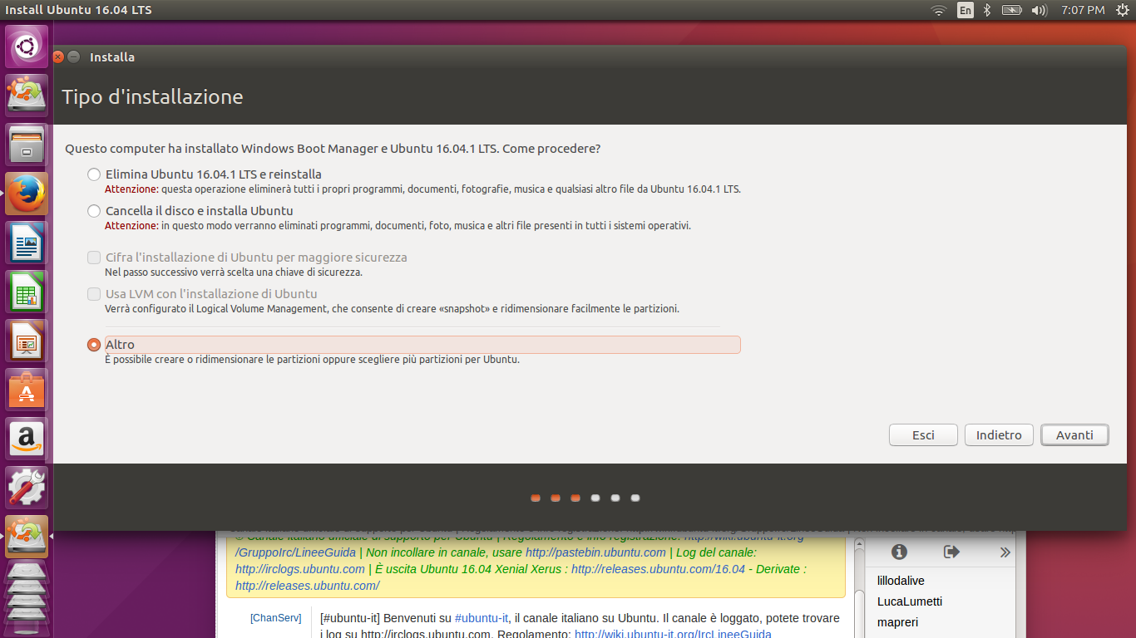Open the Ubuntu installer icon in dock
The height and width of the screenshot is (638, 1136).
[x=27, y=94]
